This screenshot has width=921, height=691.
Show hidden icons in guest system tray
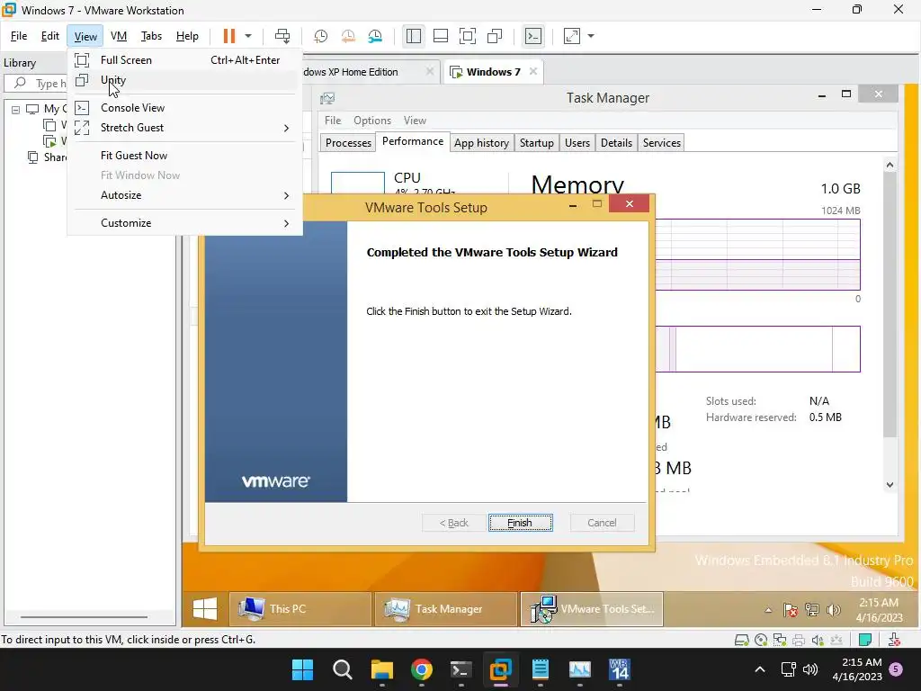click(768, 611)
